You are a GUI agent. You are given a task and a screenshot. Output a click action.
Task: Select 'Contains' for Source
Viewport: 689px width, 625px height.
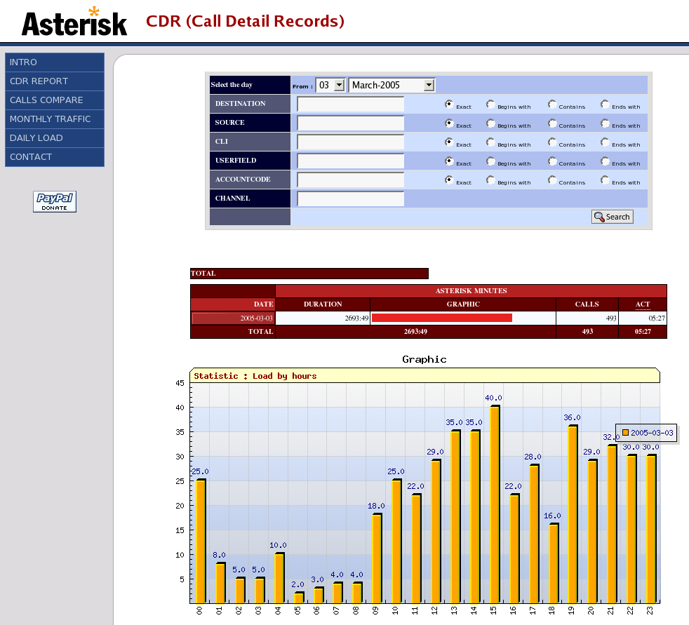552,123
